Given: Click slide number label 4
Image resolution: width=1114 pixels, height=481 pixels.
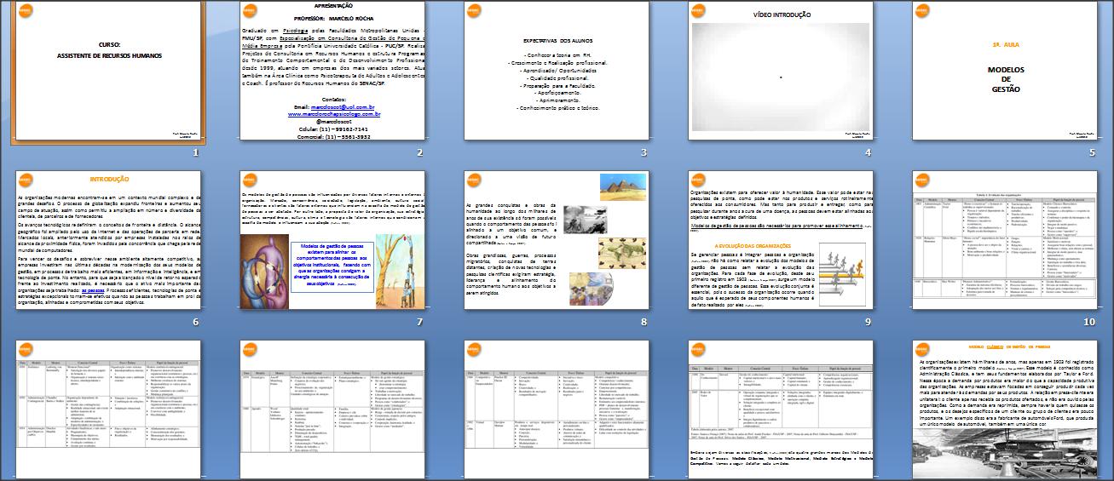Looking at the screenshot, I should point(868,153).
